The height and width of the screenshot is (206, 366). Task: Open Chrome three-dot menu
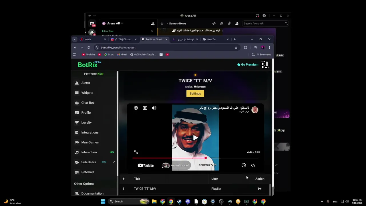click(269, 47)
